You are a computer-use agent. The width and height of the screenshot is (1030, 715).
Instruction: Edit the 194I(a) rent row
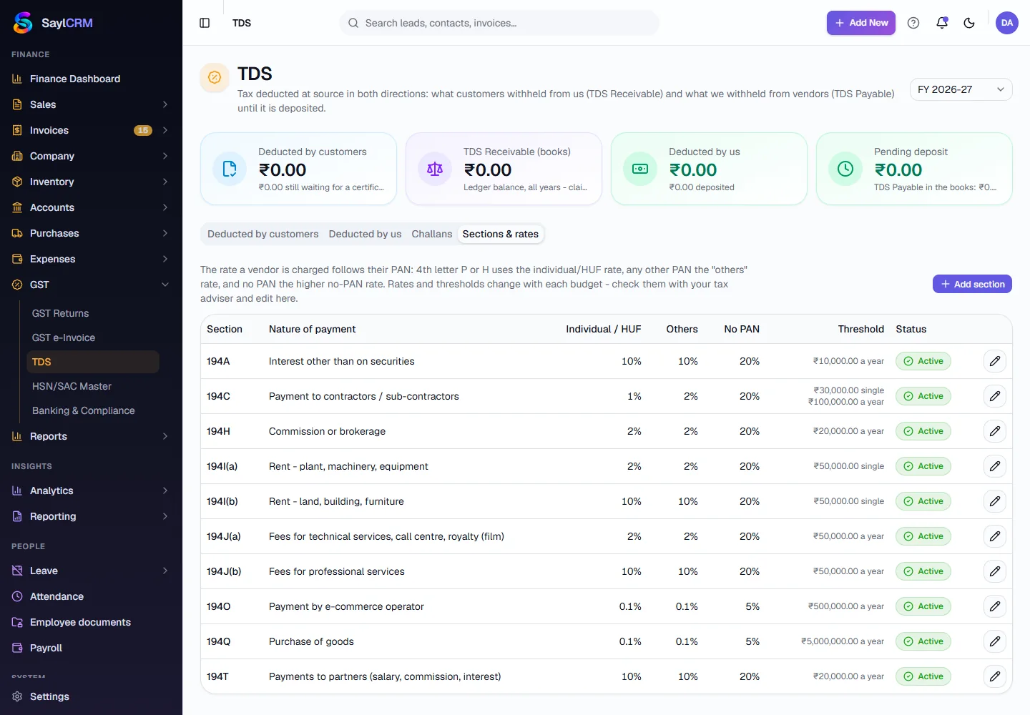click(x=995, y=466)
